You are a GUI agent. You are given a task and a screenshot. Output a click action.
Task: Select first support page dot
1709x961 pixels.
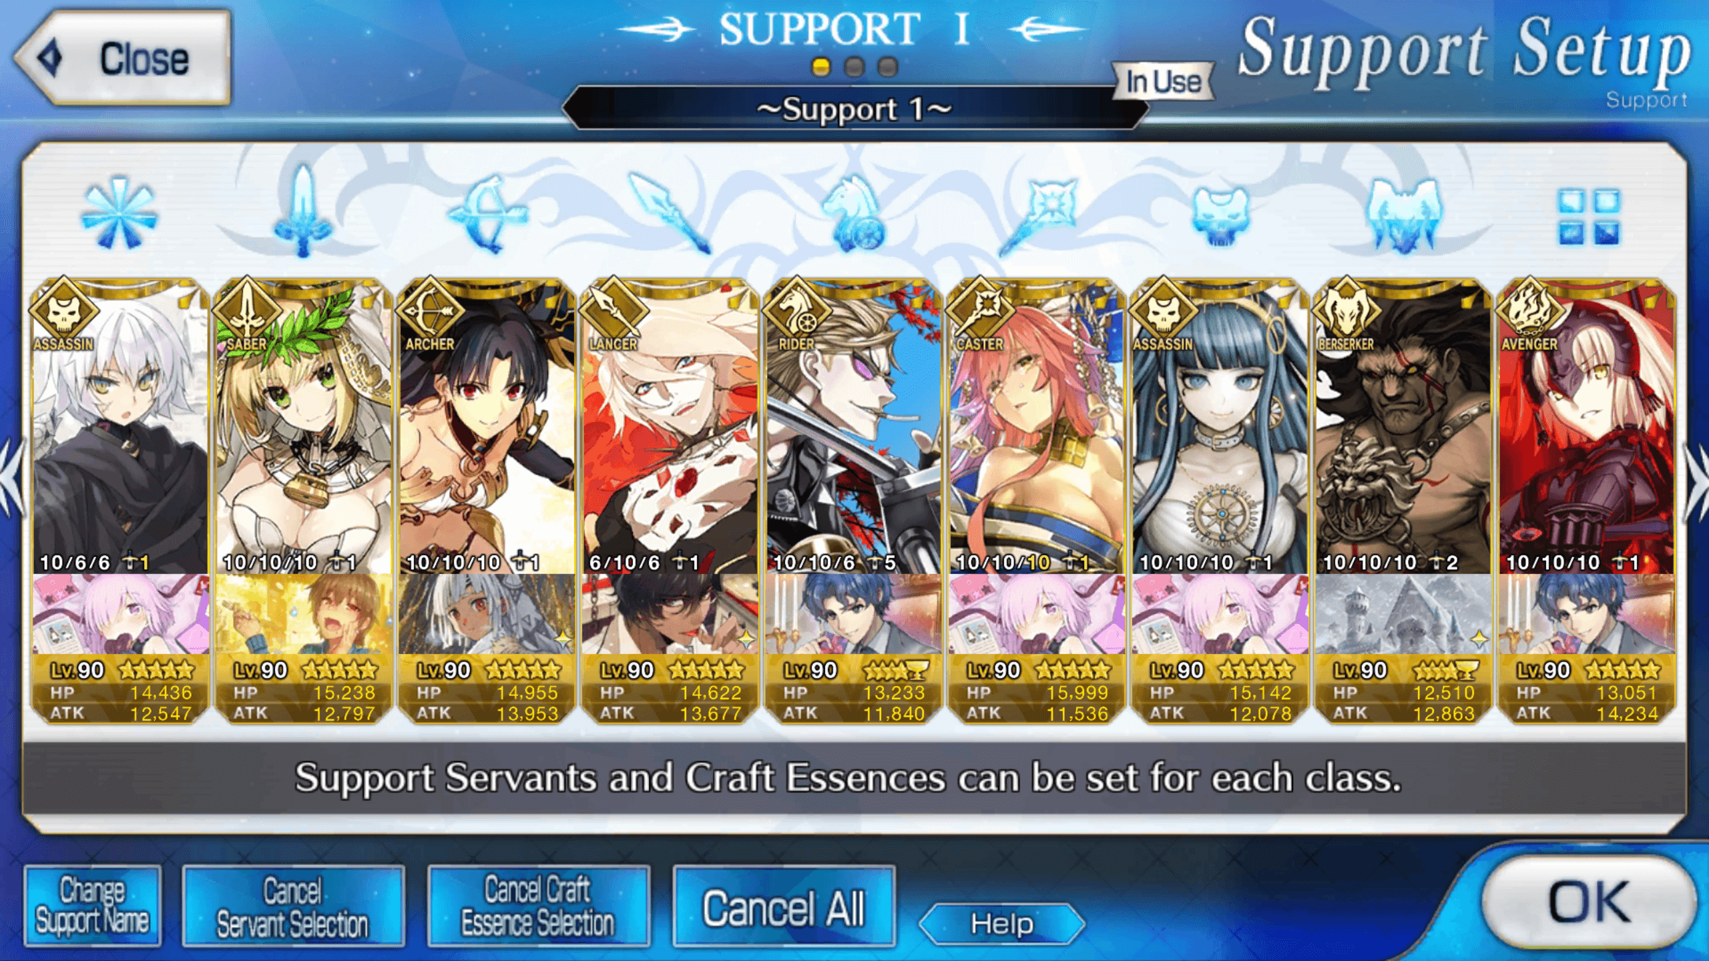point(821,67)
